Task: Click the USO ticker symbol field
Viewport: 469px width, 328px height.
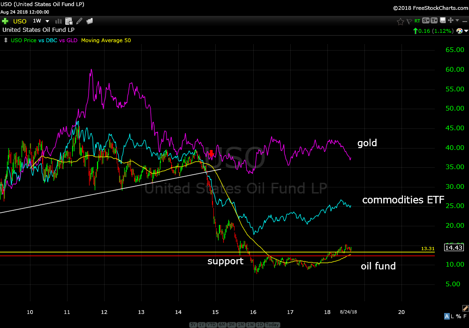Action: [20, 21]
